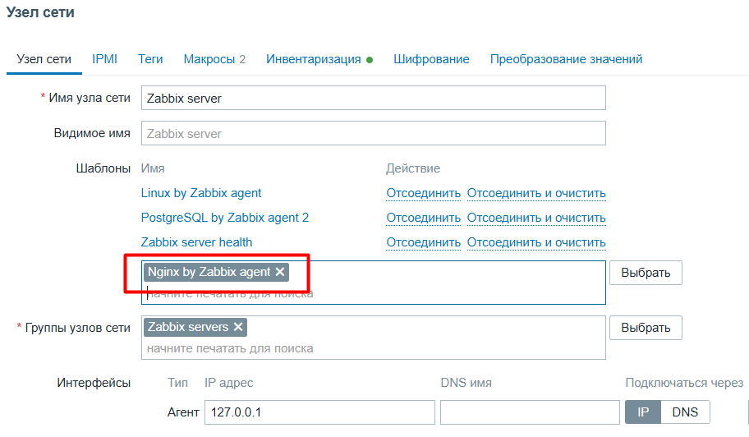Image resolution: width=749 pixels, height=437 pixels.
Task: Click the IP адрес column label
Action: pos(229,383)
